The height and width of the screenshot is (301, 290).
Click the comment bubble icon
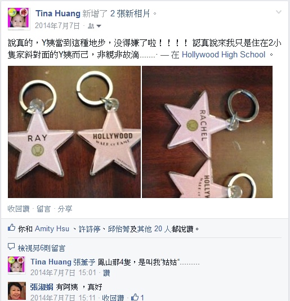coord(11,247)
